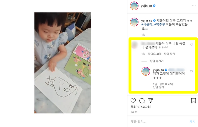198x127 pixels.
Task: Like the first comment's small heart
Action: tap(192, 45)
